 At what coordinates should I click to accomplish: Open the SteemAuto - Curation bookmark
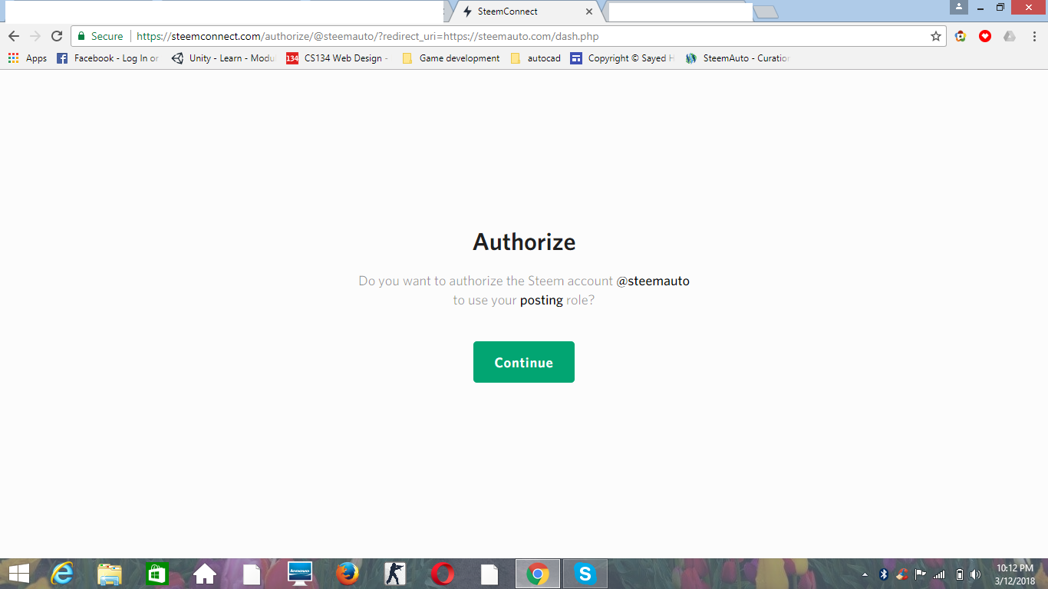pos(738,58)
